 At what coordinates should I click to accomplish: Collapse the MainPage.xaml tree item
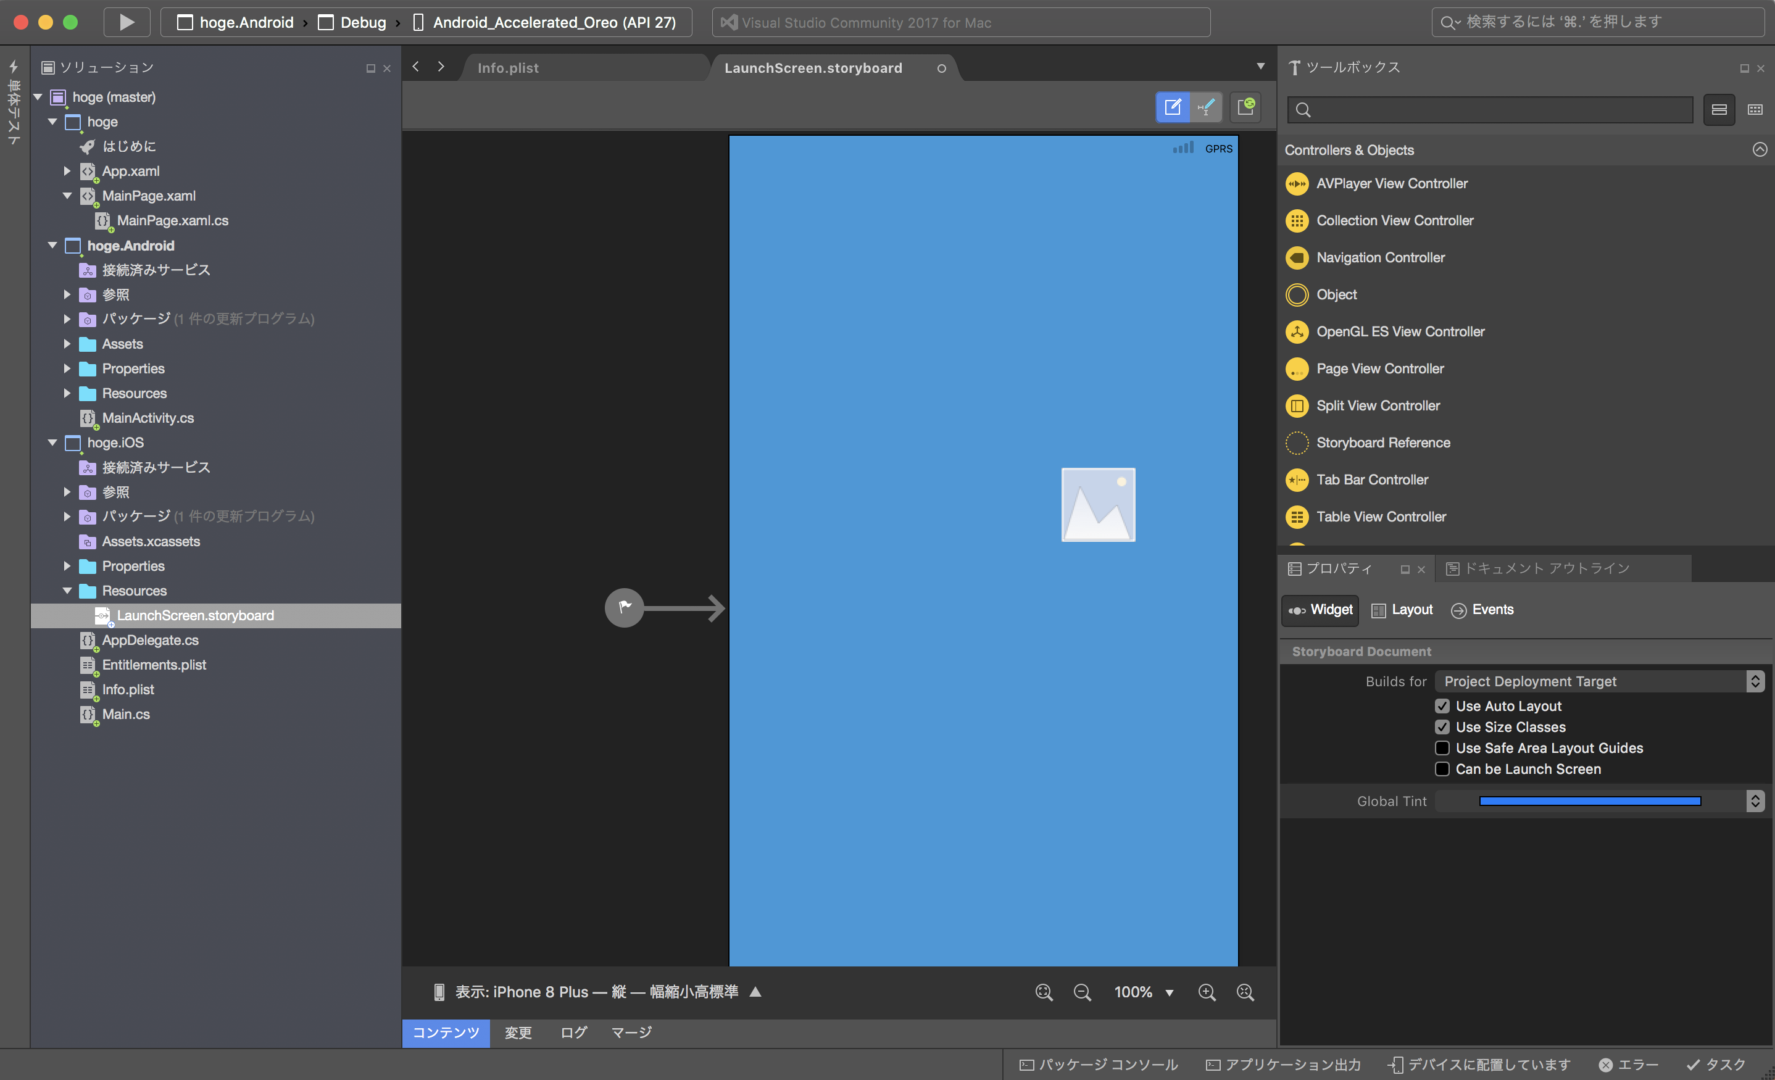[x=67, y=195]
